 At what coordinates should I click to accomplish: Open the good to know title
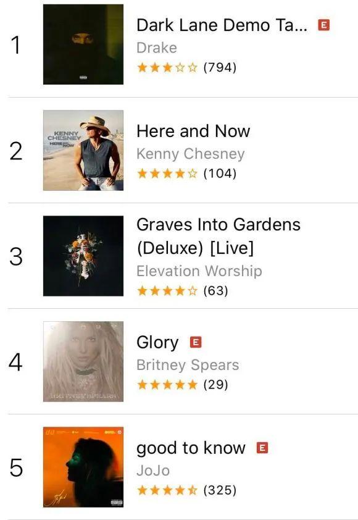pos(191,448)
